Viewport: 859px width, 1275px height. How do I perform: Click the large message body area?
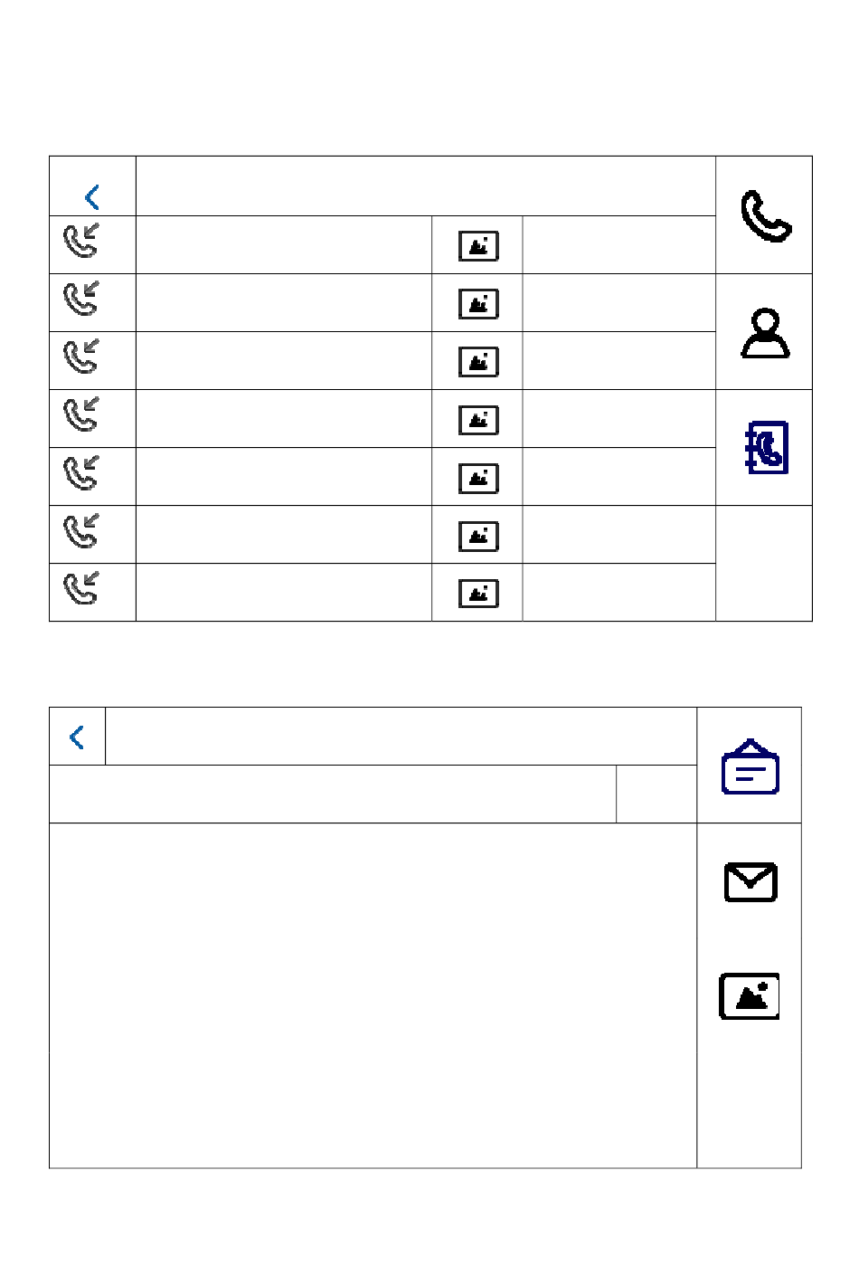[x=373, y=995]
